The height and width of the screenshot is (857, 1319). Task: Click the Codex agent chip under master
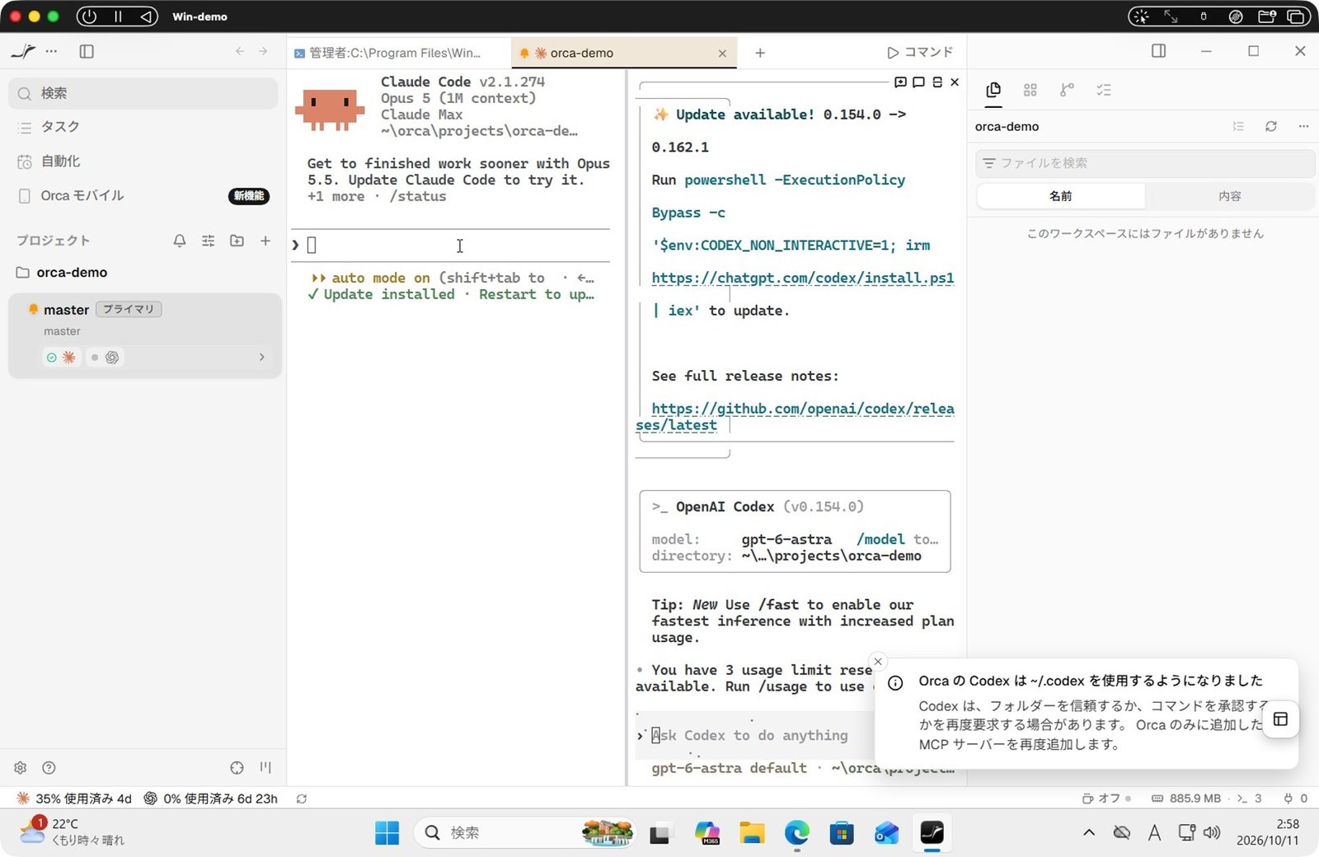pos(106,357)
